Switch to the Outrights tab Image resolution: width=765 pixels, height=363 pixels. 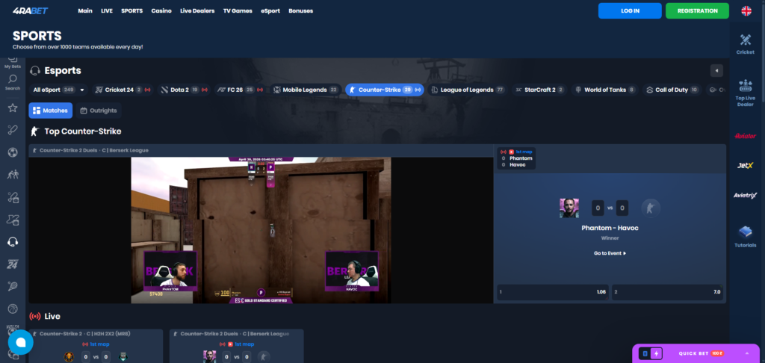click(x=98, y=111)
